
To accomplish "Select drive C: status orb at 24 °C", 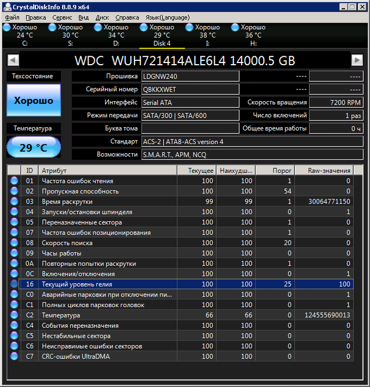I will coord(7,27).
